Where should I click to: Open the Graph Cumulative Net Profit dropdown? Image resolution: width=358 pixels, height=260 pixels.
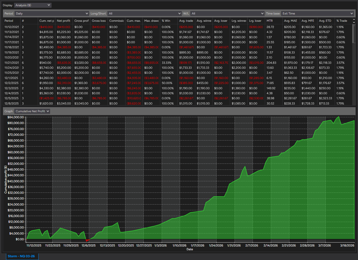pos(32,111)
